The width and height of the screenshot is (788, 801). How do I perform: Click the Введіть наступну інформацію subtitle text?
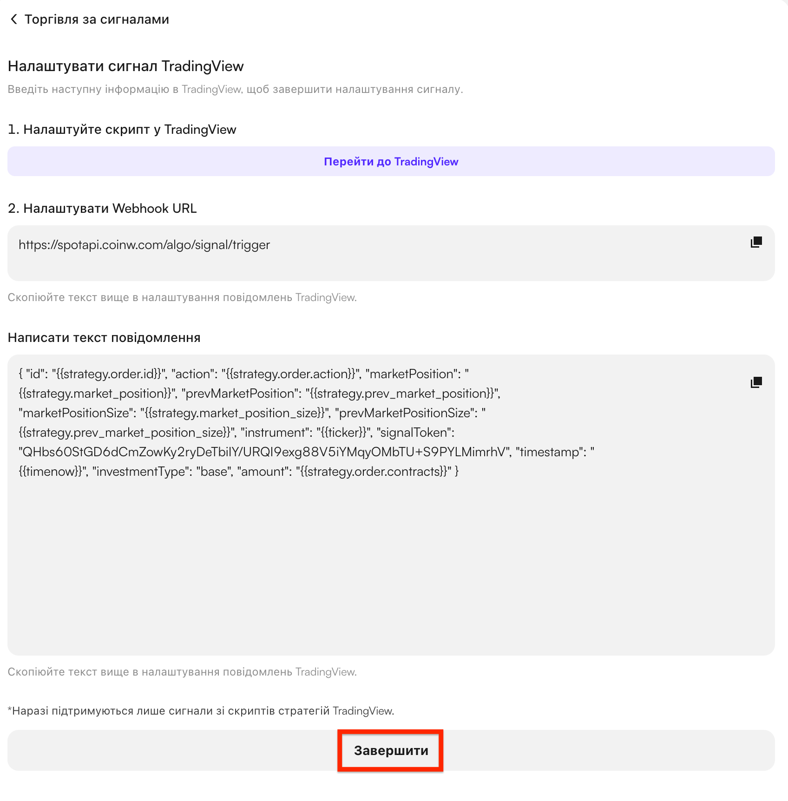(x=235, y=89)
